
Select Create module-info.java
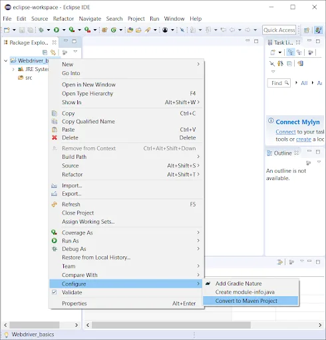click(x=251, y=292)
